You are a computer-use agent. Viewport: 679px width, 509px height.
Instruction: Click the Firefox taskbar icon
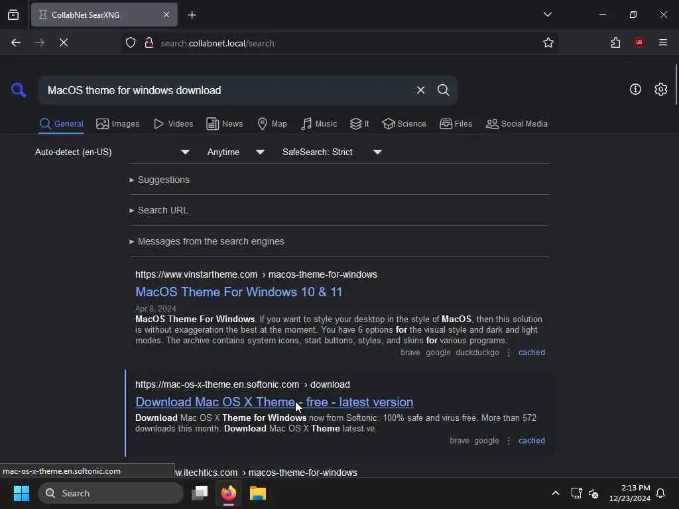click(229, 493)
